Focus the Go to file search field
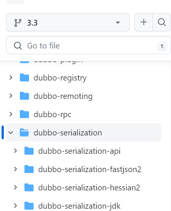 (x=89, y=45)
